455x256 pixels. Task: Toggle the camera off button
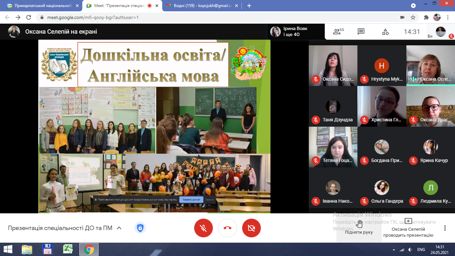pos(251,228)
